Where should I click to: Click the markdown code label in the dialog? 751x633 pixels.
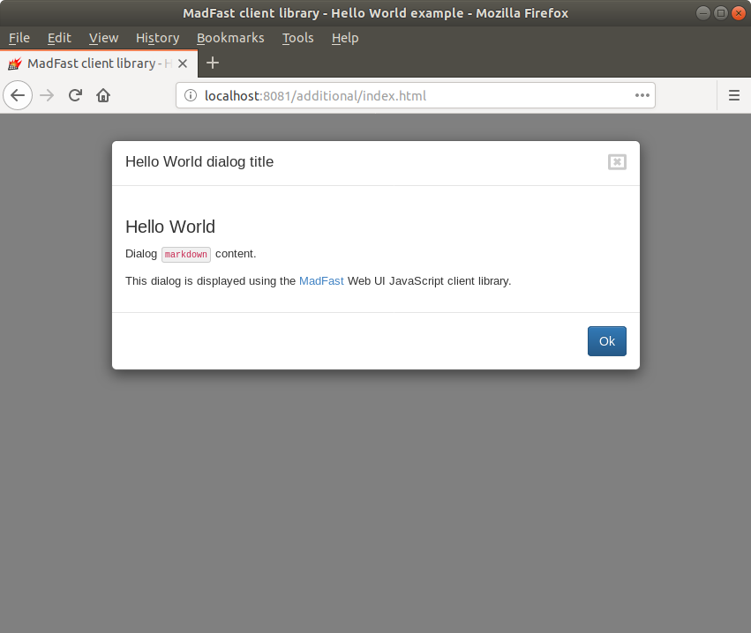point(185,254)
